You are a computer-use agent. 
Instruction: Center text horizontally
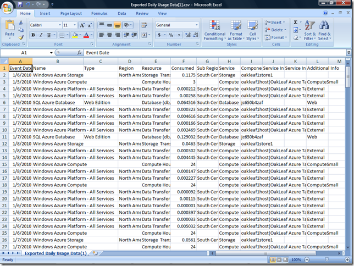pos(109,35)
